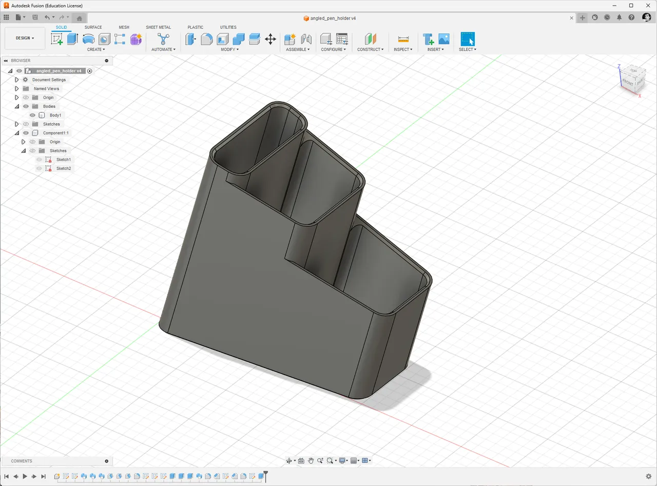Toggle visibility of Sketch1
This screenshot has width=657, height=486.
[39, 159]
